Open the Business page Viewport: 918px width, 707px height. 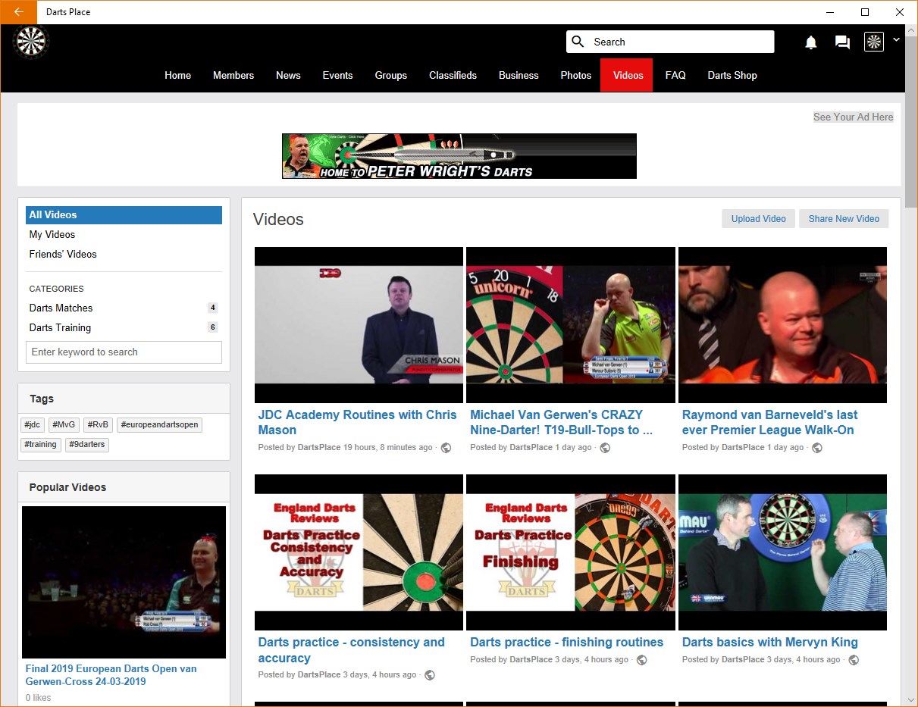pos(519,75)
